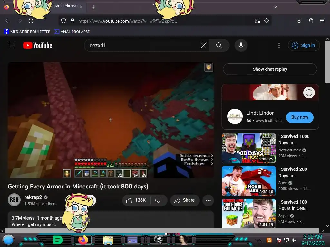Open the Firefox hamburger application menu

(322, 21)
